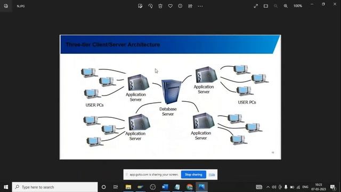Open the Photos app home icon
This screenshot has width=341, height=192.
(6, 6)
